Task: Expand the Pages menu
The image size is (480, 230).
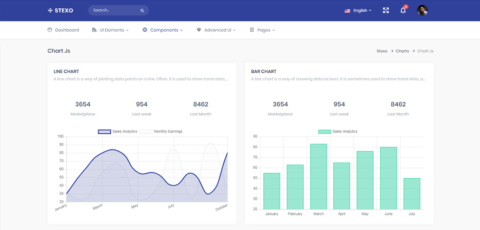Action: coord(263,30)
